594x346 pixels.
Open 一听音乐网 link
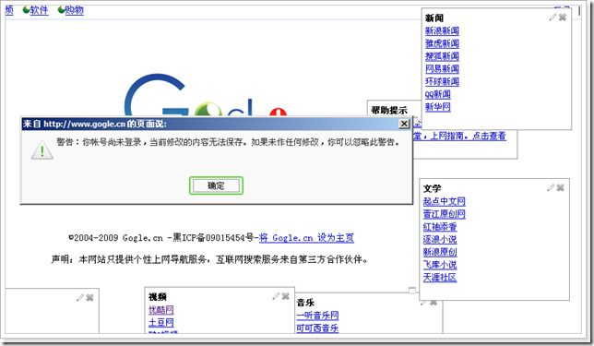pos(317,316)
